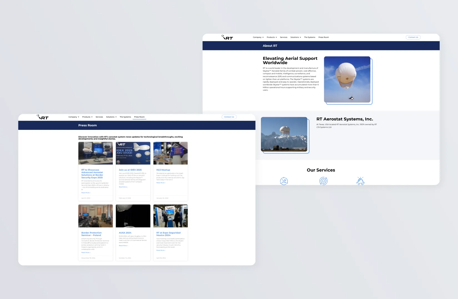The image size is (458, 299).
Task: Open Services in the About RT page navigation
Action: [x=284, y=37]
